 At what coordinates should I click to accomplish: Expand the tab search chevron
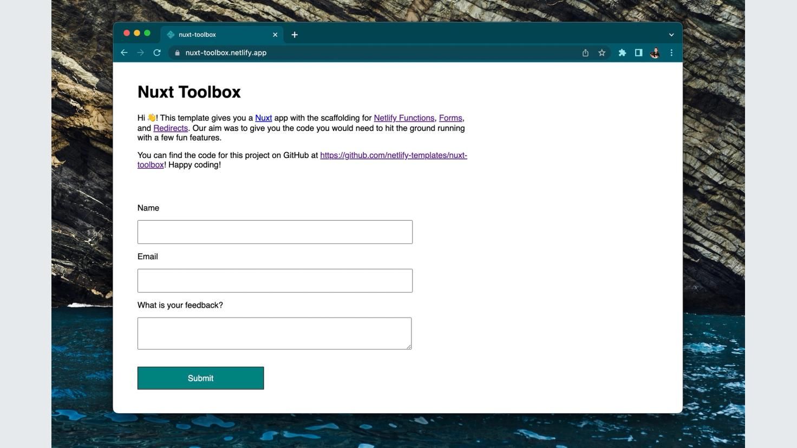coord(671,35)
